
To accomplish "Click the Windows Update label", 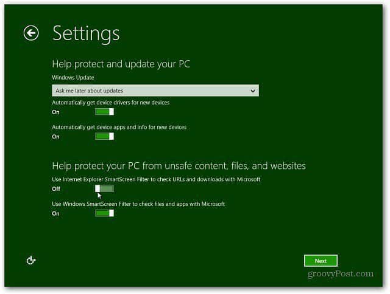I will point(73,78).
